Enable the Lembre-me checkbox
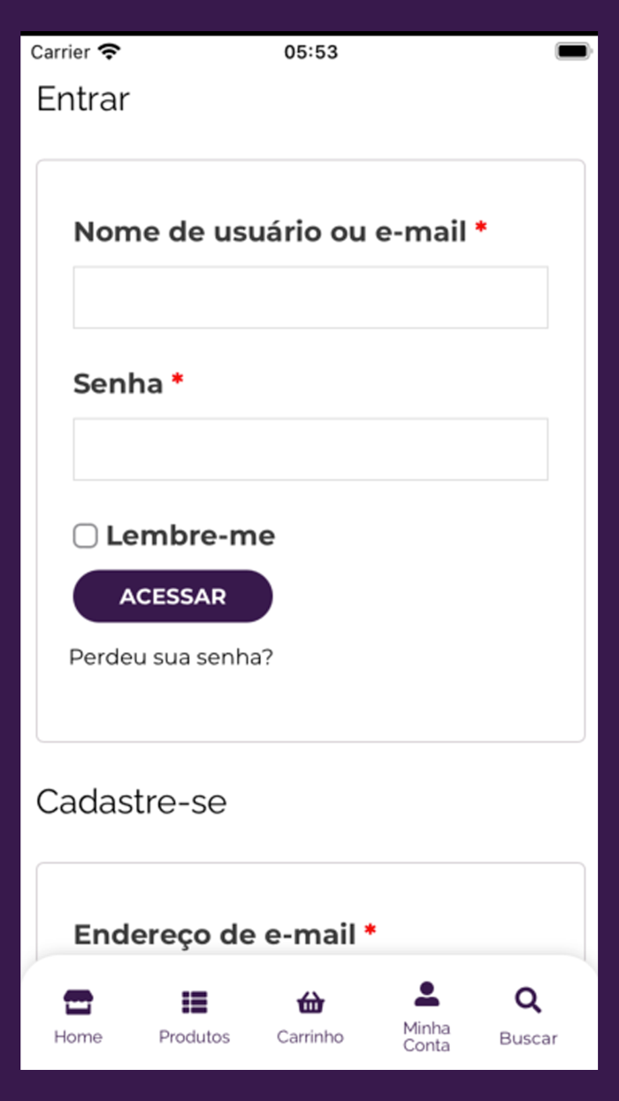The width and height of the screenshot is (619, 1101). pyautogui.click(x=85, y=535)
